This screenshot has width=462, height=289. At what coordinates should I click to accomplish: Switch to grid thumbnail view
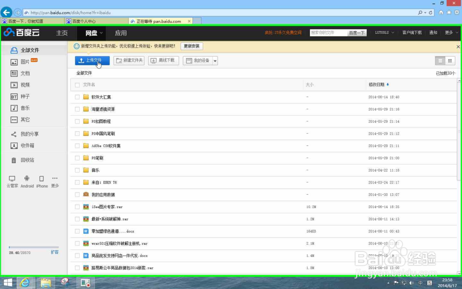pyautogui.click(x=450, y=61)
